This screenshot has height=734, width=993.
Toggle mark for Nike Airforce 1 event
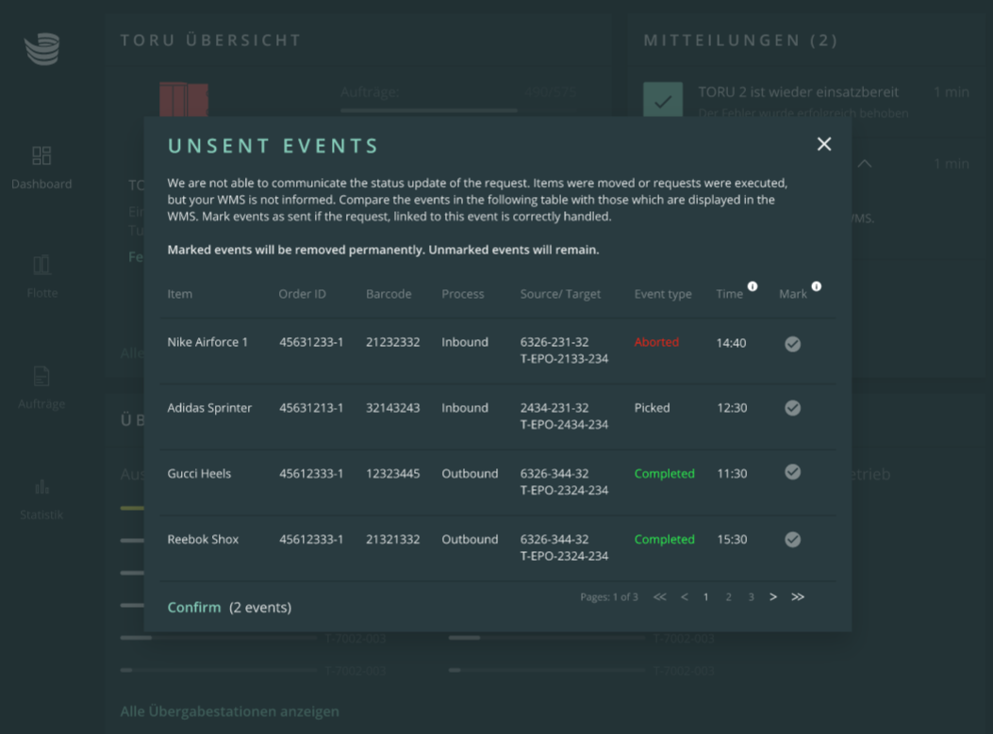tap(792, 344)
